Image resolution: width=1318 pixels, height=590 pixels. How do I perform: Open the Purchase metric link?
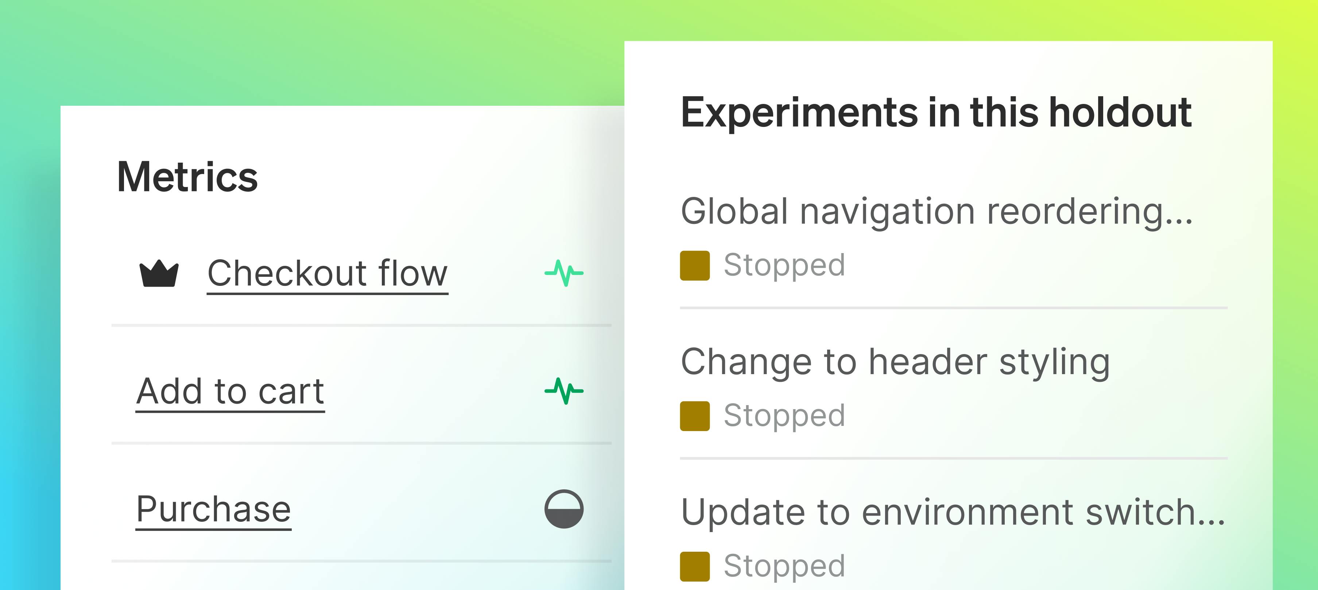tap(213, 510)
